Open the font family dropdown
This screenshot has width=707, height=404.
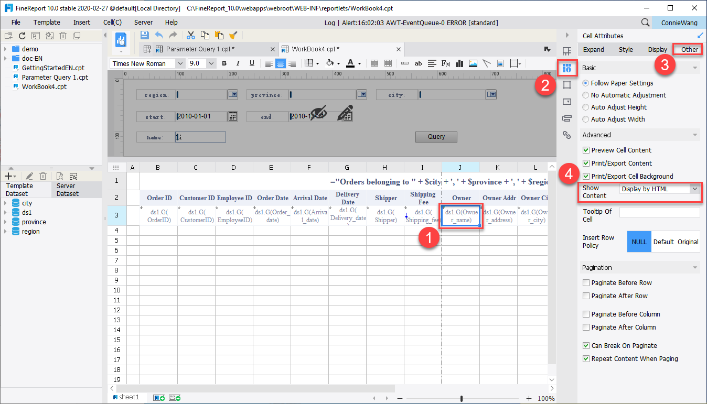[x=181, y=62]
